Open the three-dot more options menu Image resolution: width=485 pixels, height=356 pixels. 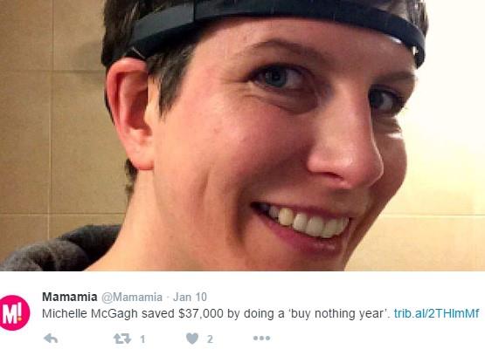(x=261, y=338)
